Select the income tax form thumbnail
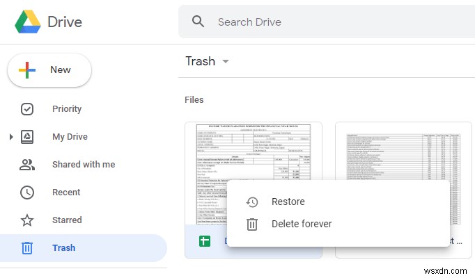475x278 pixels. tap(254, 174)
